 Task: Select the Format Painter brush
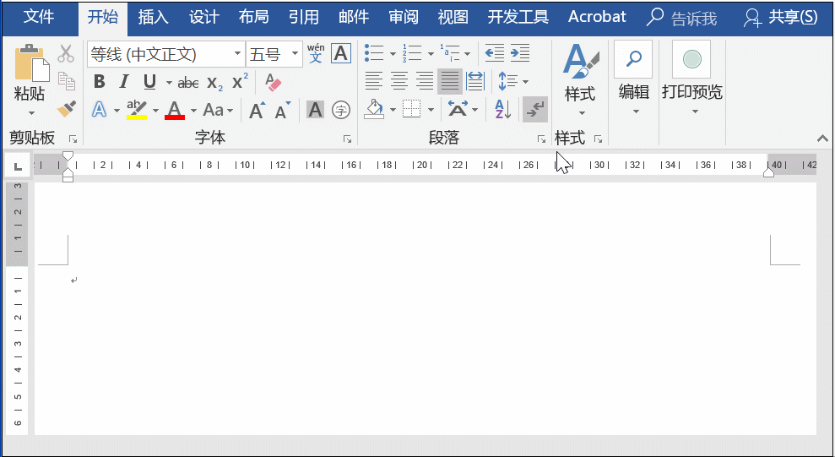[67, 109]
